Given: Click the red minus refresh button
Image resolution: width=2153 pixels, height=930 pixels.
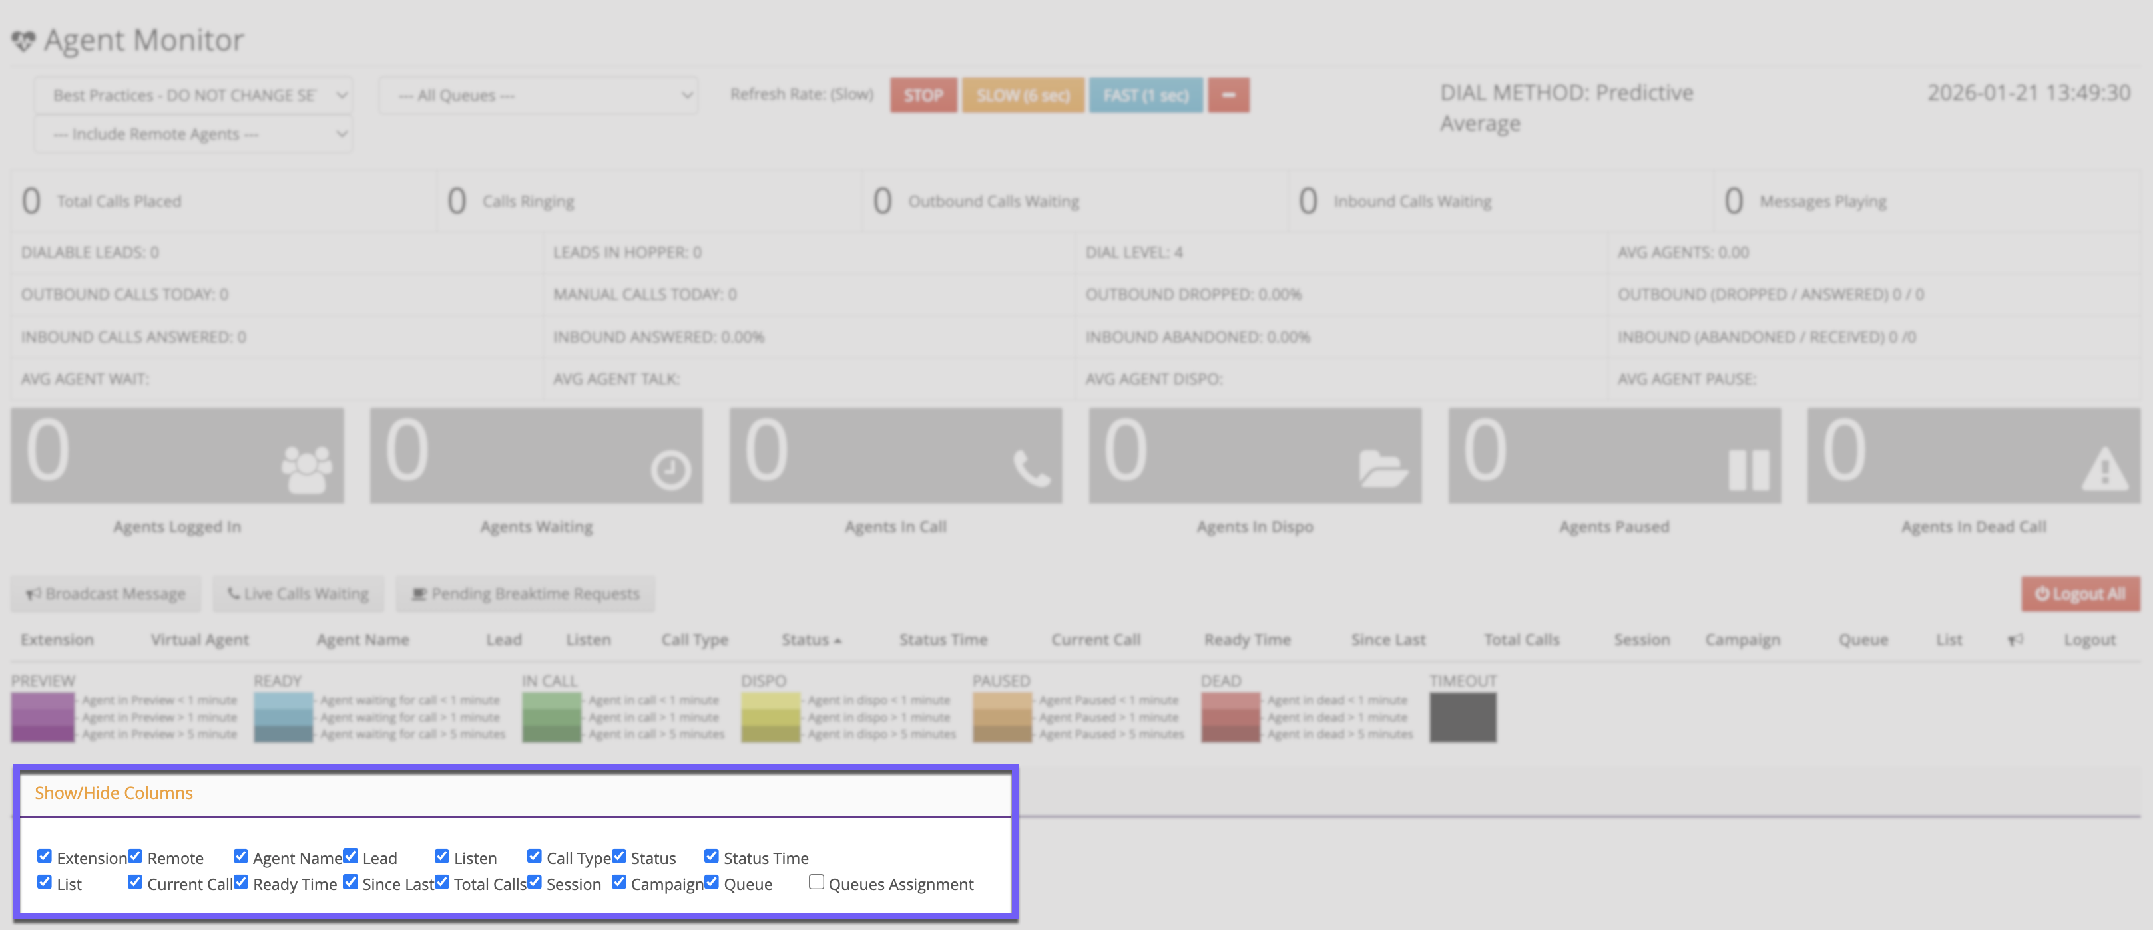Looking at the screenshot, I should [1228, 95].
